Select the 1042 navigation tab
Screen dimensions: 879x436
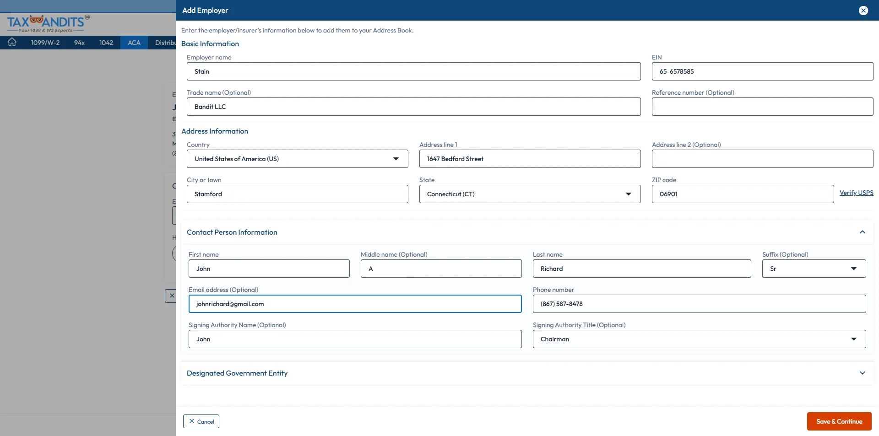point(106,42)
